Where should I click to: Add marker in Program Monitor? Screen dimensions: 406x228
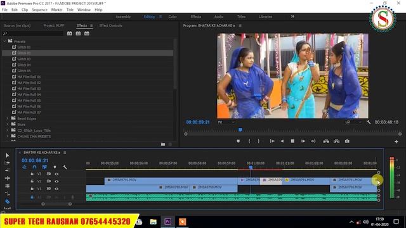[238, 141]
